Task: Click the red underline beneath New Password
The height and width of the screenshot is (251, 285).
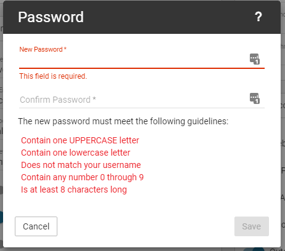Action: [x=142, y=68]
